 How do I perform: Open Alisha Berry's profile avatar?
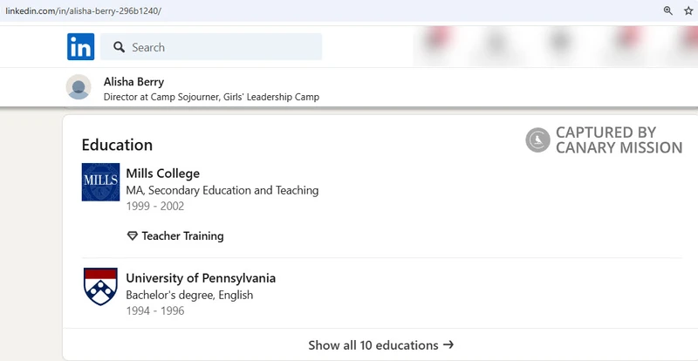[79, 87]
